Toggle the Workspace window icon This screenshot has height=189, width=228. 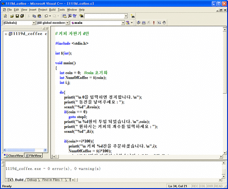click(65, 16)
